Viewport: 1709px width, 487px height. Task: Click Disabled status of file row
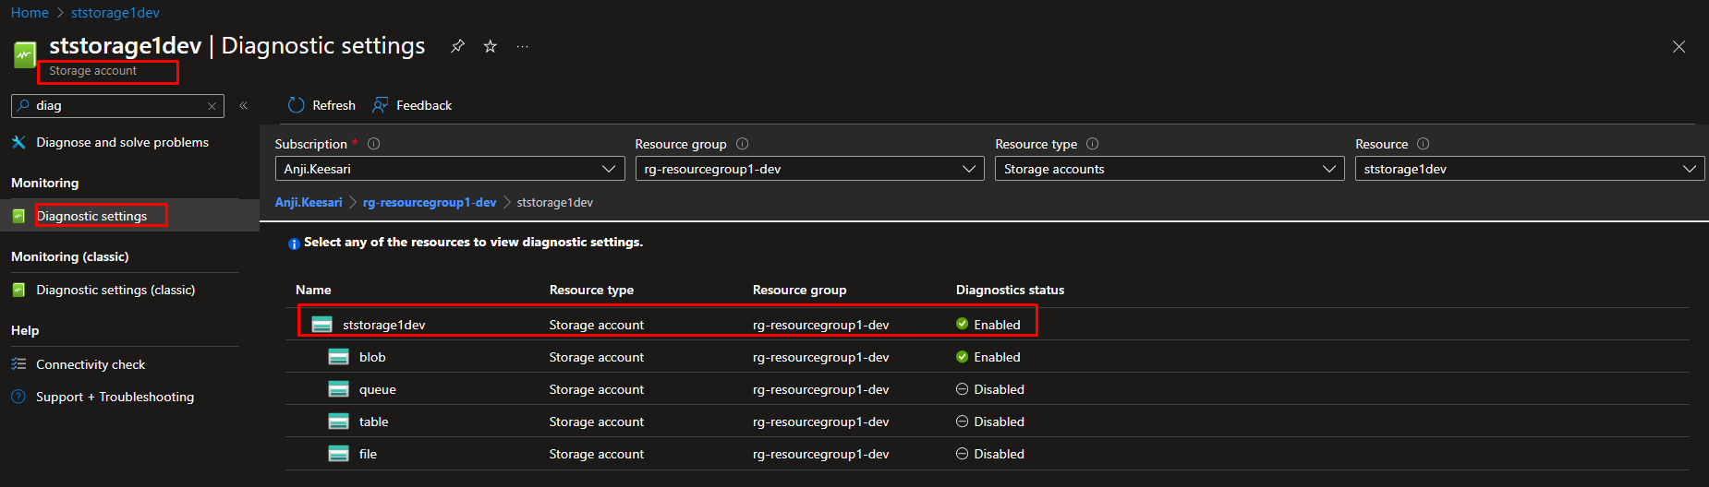[990, 454]
